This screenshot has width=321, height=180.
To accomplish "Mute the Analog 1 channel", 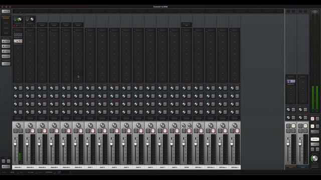I will pos(21,131).
